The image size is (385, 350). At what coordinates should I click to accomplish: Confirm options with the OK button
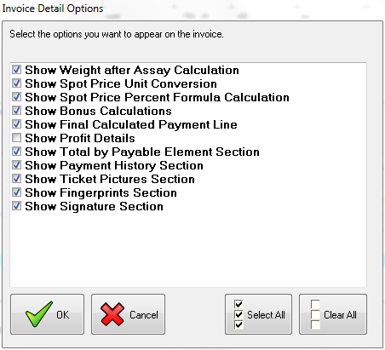point(48,314)
